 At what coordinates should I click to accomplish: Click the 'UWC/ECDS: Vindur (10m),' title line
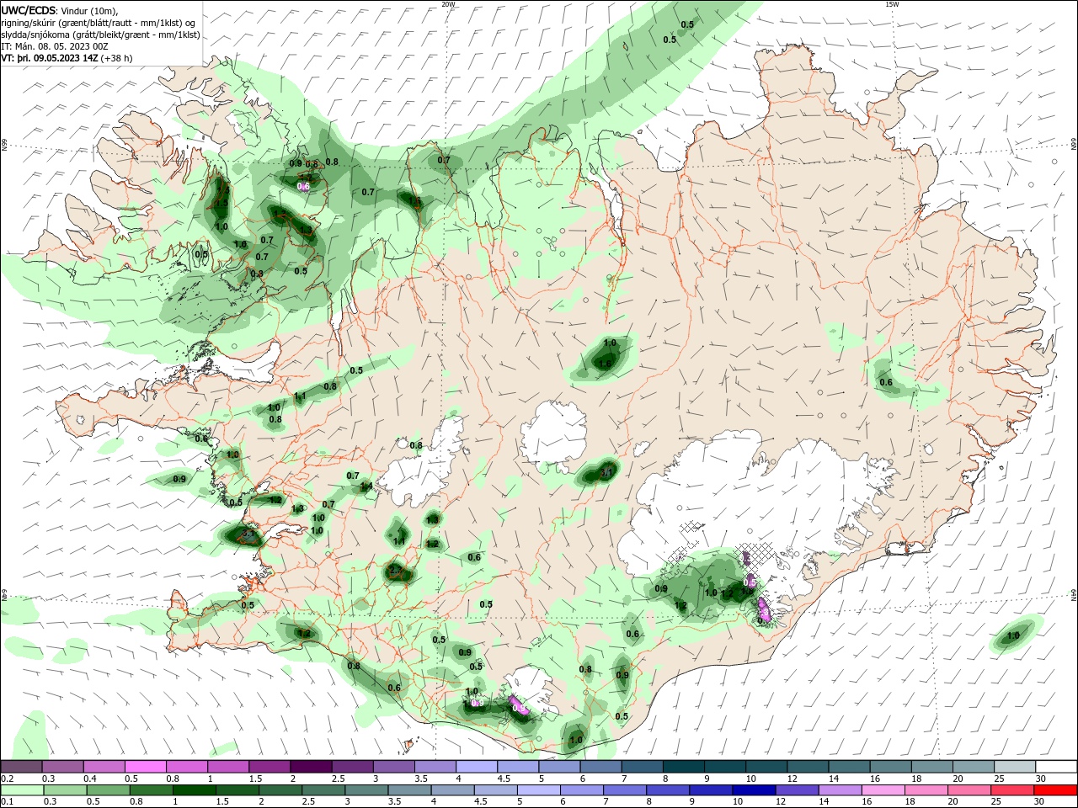pyautogui.click(x=60, y=11)
